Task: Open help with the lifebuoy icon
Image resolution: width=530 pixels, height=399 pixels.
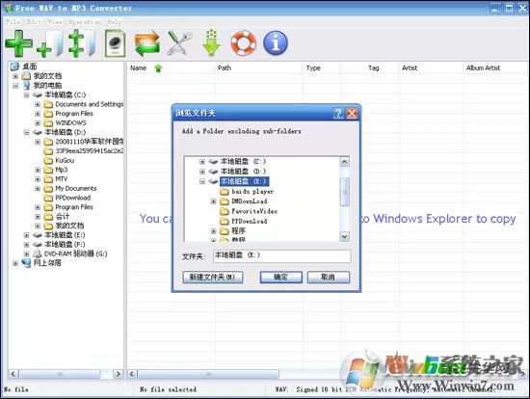Action: (244, 42)
